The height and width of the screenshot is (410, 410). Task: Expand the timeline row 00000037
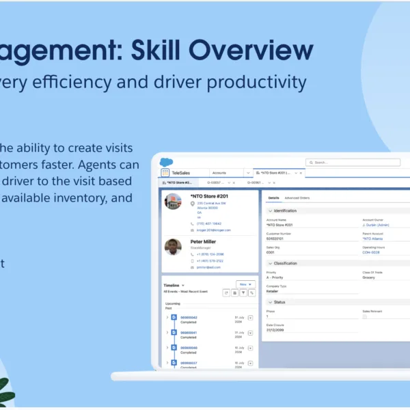167,363
